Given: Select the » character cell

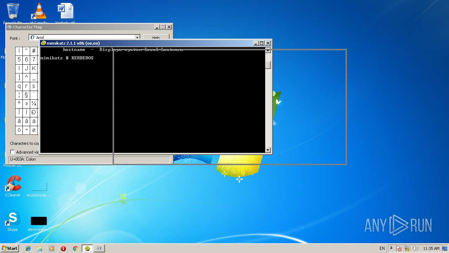Looking at the screenshot, I should tap(26, 104).
